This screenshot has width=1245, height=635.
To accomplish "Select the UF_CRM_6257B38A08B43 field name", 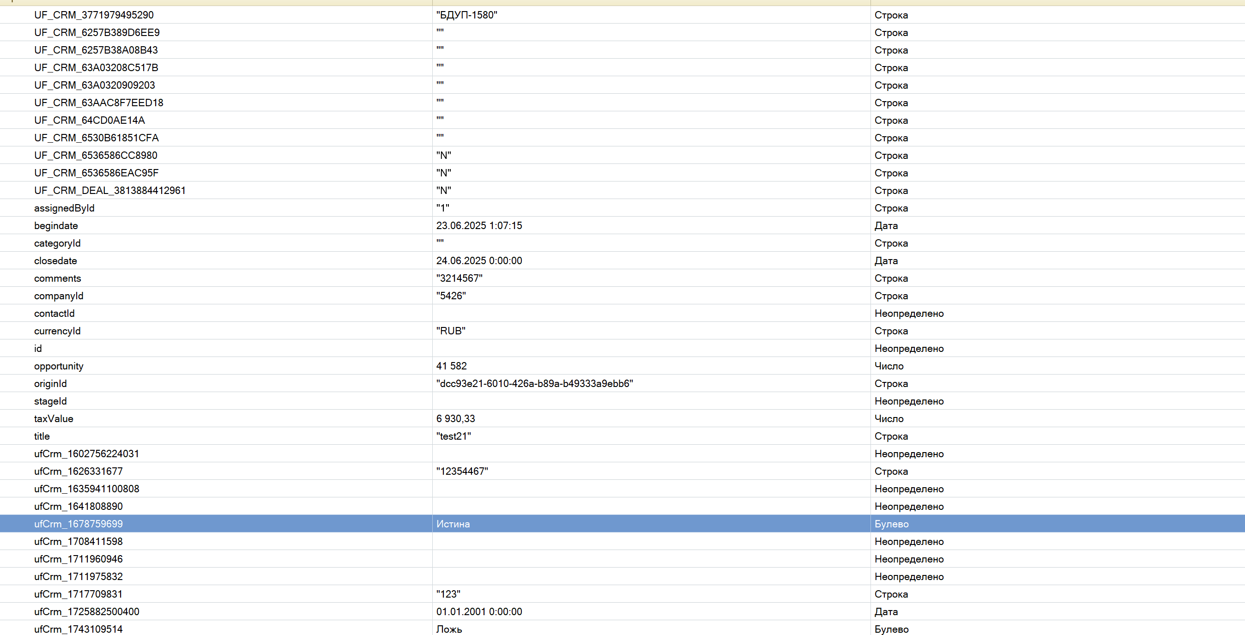I will 96,50.
